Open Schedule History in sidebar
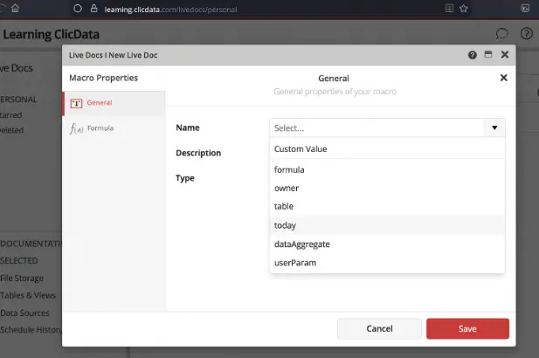539x358 pixels. [31, 330]
